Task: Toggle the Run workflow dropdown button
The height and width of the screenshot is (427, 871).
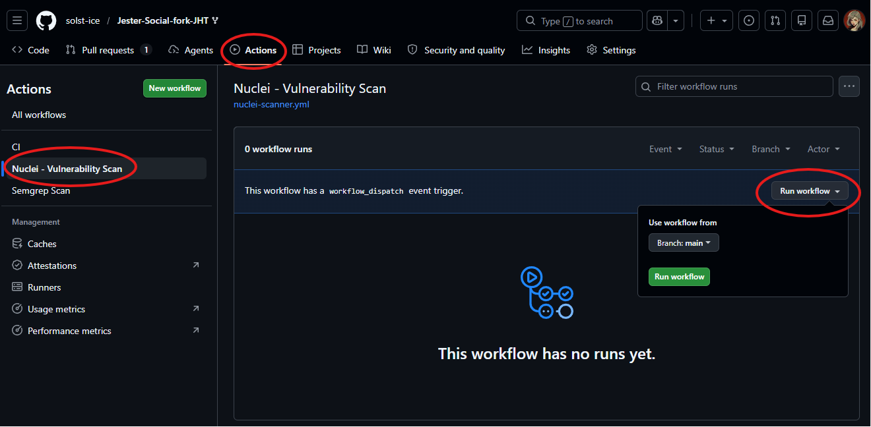Action: pyautogui.click(x=810, y=191)
